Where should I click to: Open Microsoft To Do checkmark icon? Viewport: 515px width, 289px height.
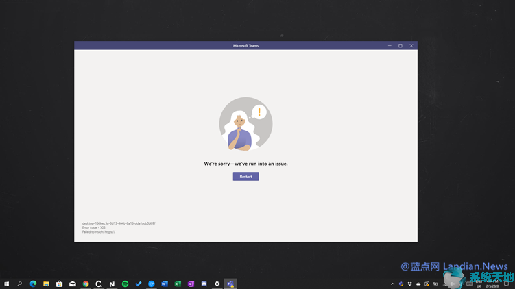139,284
